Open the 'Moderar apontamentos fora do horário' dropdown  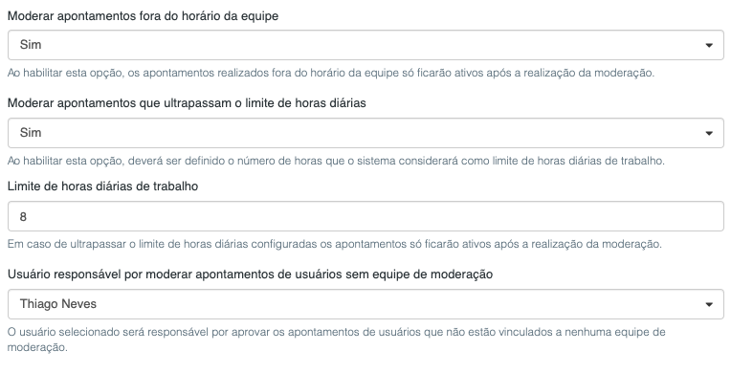pos(365,45)
